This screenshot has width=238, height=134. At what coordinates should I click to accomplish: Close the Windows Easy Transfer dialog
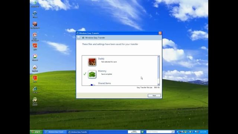point(160,33)
